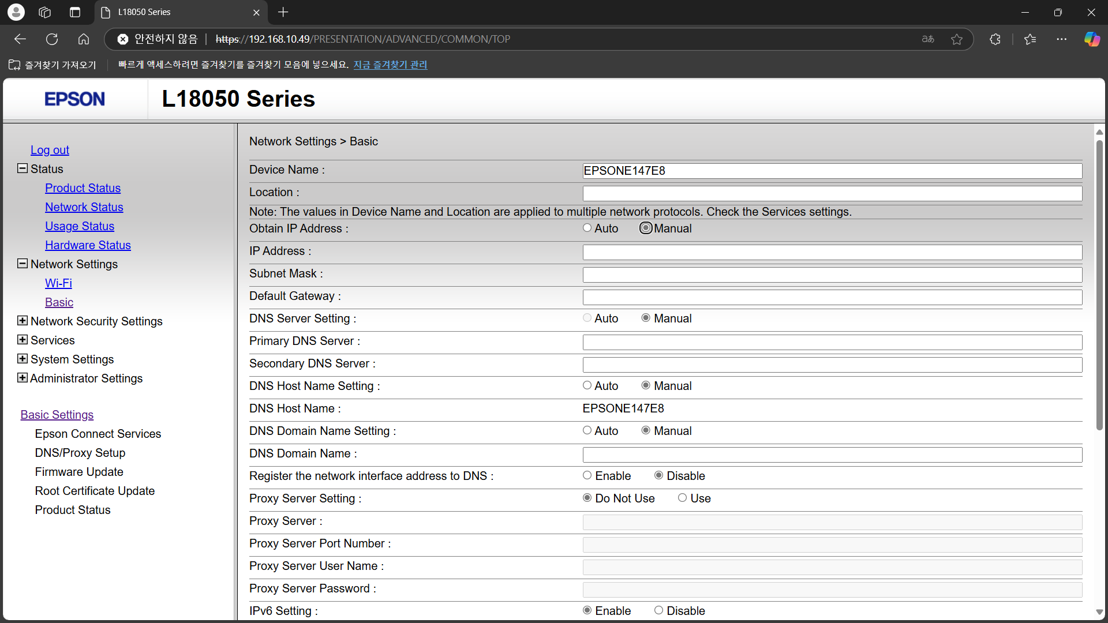The height and width of the screenshot is (623, 1108).
Task: Click the DNS Domain Name field
Action: point(832,455)
